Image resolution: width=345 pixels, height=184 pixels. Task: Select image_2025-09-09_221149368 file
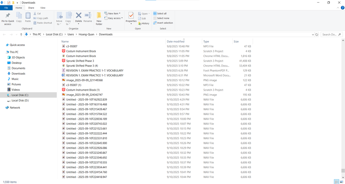[84, 80]
